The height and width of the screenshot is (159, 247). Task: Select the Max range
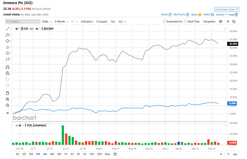[108, 154]
